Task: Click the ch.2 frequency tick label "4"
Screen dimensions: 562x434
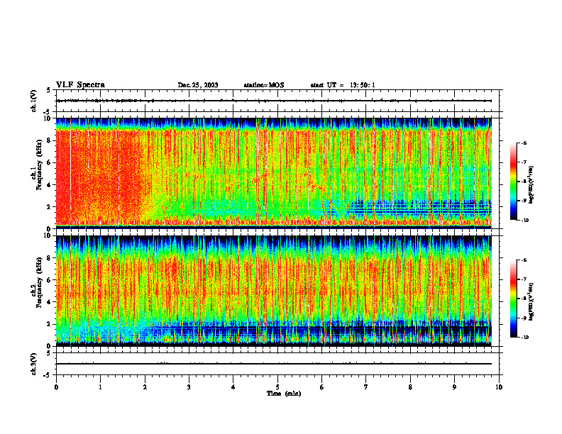Action: (50, 302)
